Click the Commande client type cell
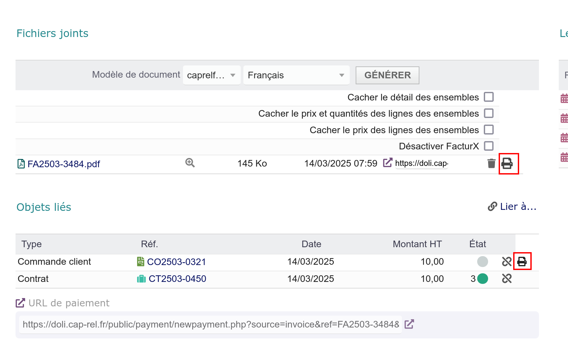The image size is (568, 348). pos(54,261)
